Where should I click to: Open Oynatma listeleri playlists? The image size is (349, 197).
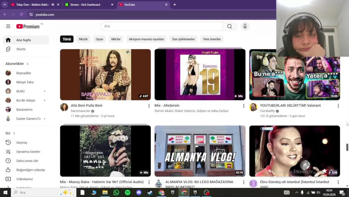coord(26,152)
